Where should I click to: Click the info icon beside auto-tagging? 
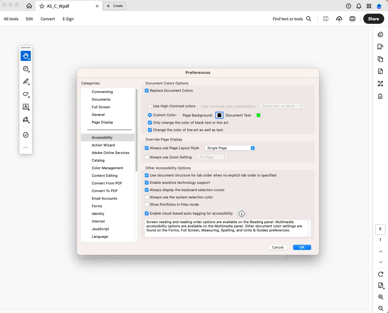(242, 214)
